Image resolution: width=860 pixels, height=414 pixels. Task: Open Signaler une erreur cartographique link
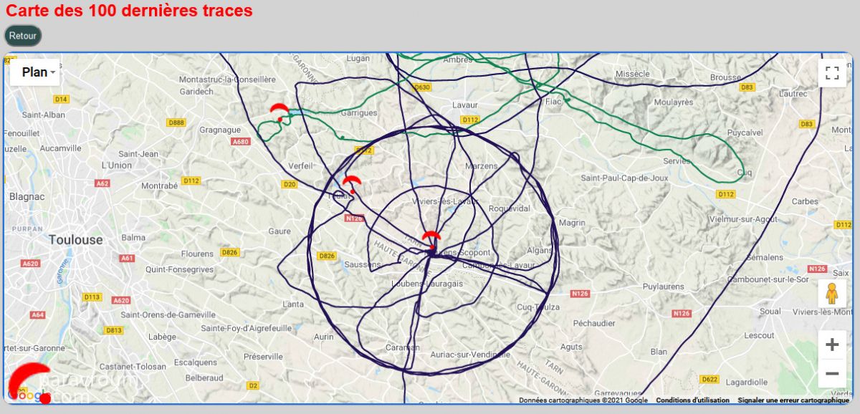pyautogui.click(x=793, y=400)
